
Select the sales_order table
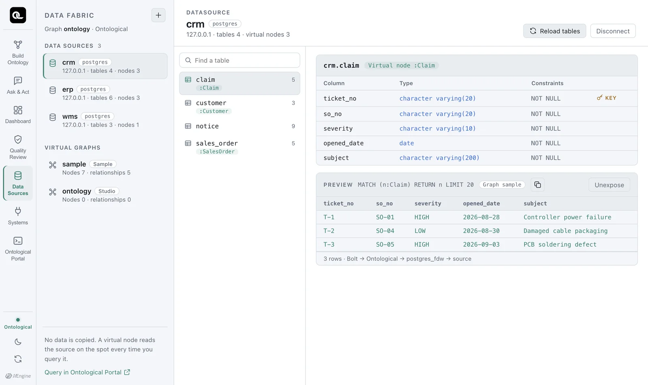pos(240,147)
